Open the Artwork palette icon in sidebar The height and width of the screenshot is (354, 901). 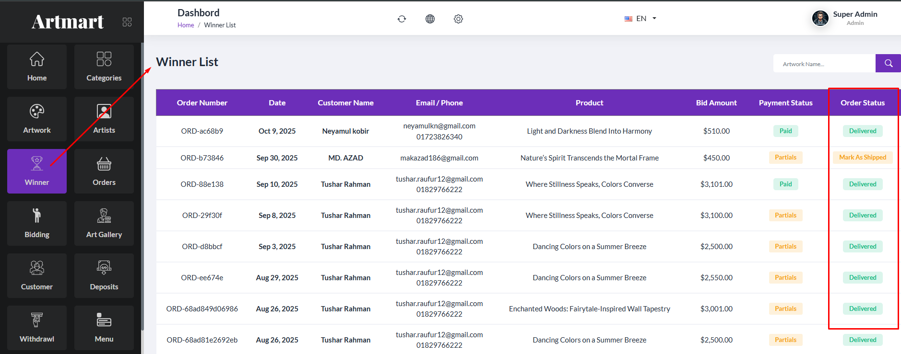(x=37, y=119)
